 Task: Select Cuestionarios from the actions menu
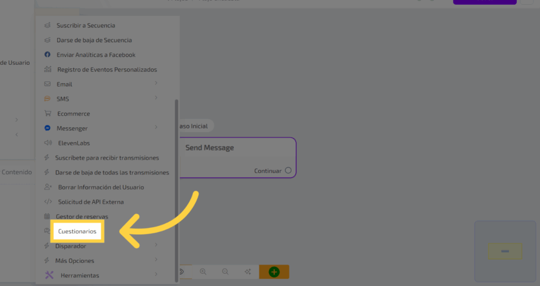pyautogui.click(x=78, y=231)
